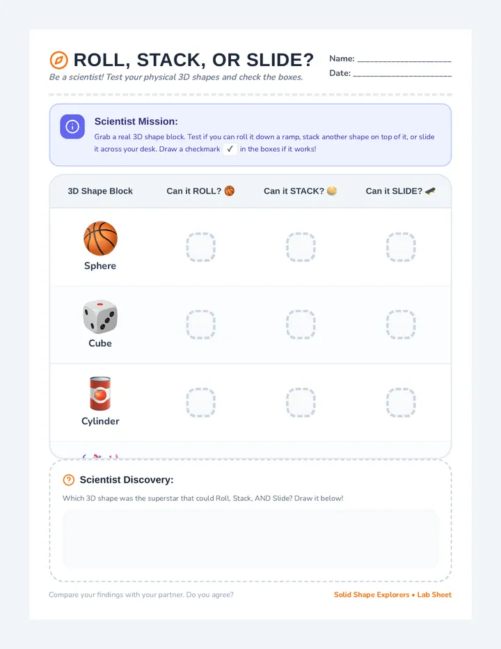This screenshot has height=649, width=501.
Task: Check the Sphere STACK box
Action: point(301,247)
